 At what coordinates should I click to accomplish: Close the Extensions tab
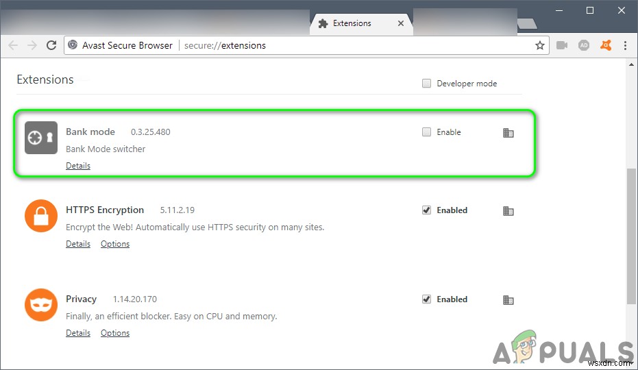(401, 23)
